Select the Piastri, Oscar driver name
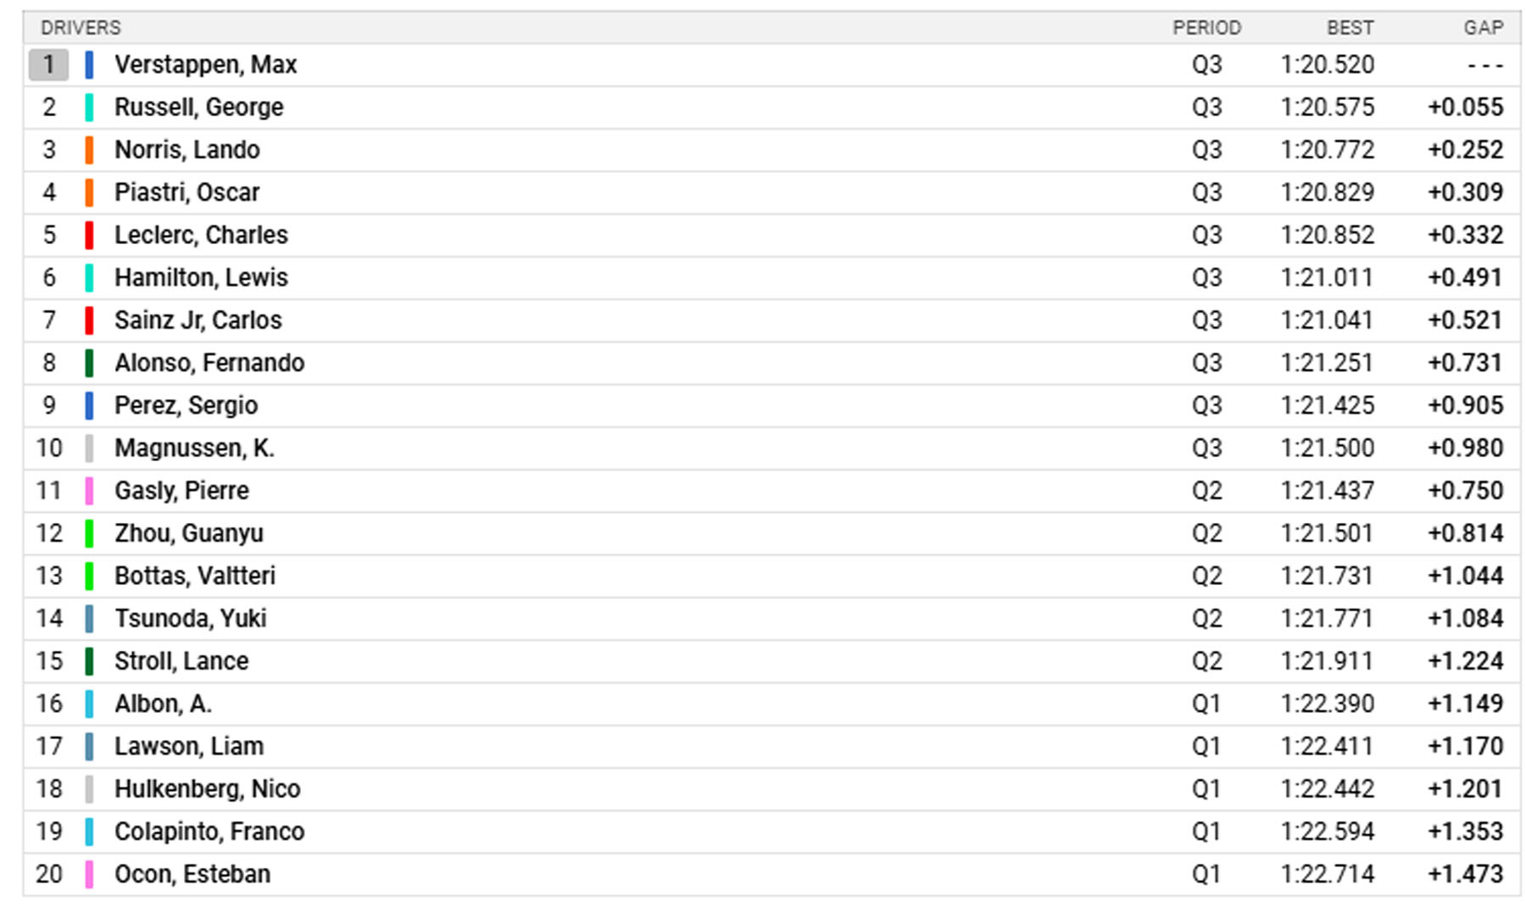Screen dimensions: 1526x907 click(x=187, y=192)
